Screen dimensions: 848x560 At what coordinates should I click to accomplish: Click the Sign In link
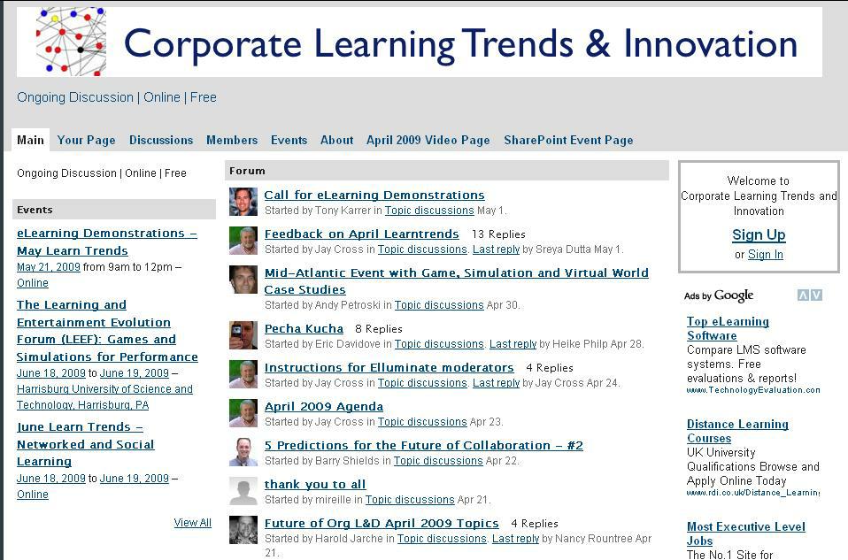pos(766,255)
